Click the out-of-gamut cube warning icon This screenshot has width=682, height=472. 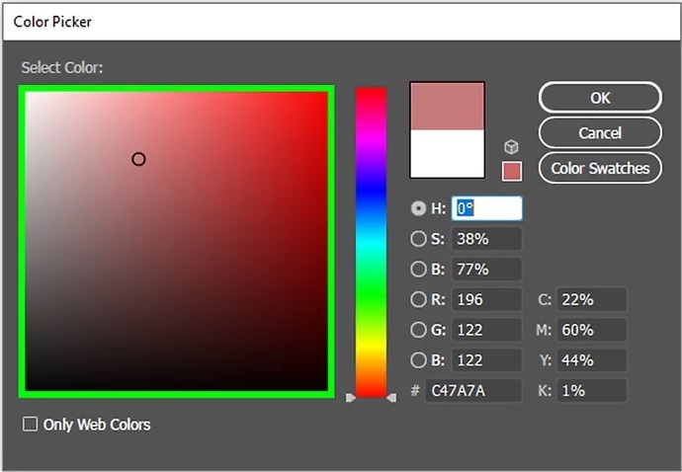[511, 147]
